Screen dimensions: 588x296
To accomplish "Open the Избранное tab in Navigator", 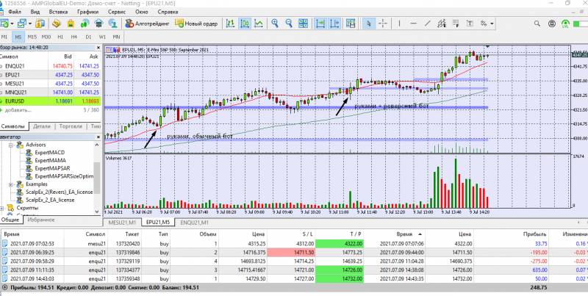I will 41,220.
